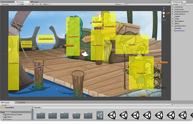Image resolution: width=193 pixels, height=124 pixels.
Task: Open the Gizmos dropdown
Action: click(119, 4)
